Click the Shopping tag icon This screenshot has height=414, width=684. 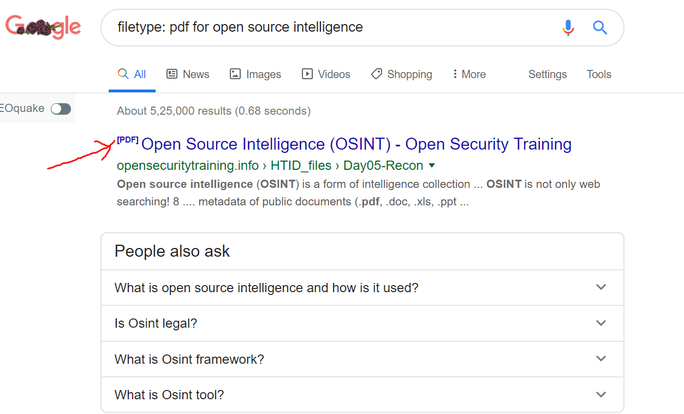click(x=376, y=73)
